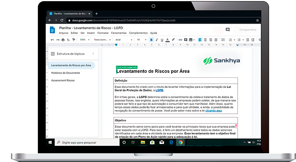The image size is (296, 162).
Task: Change the text color
Action: click(168, 40)
